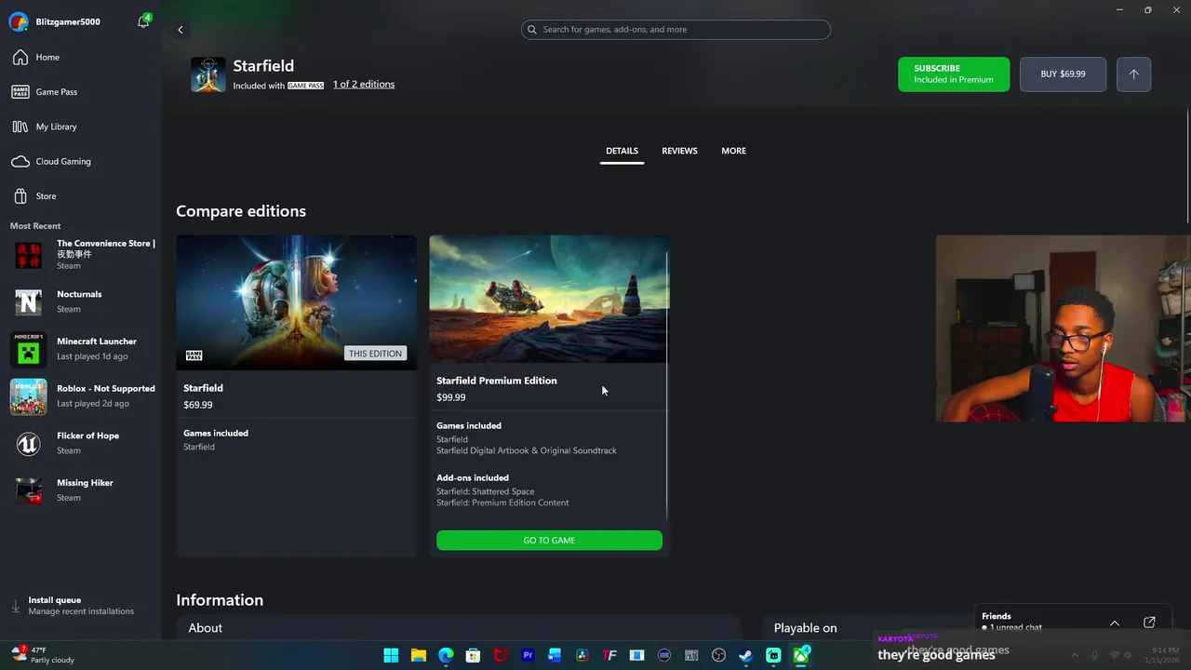Click the Xbox app taskbar icon

[x=800, y=655]
